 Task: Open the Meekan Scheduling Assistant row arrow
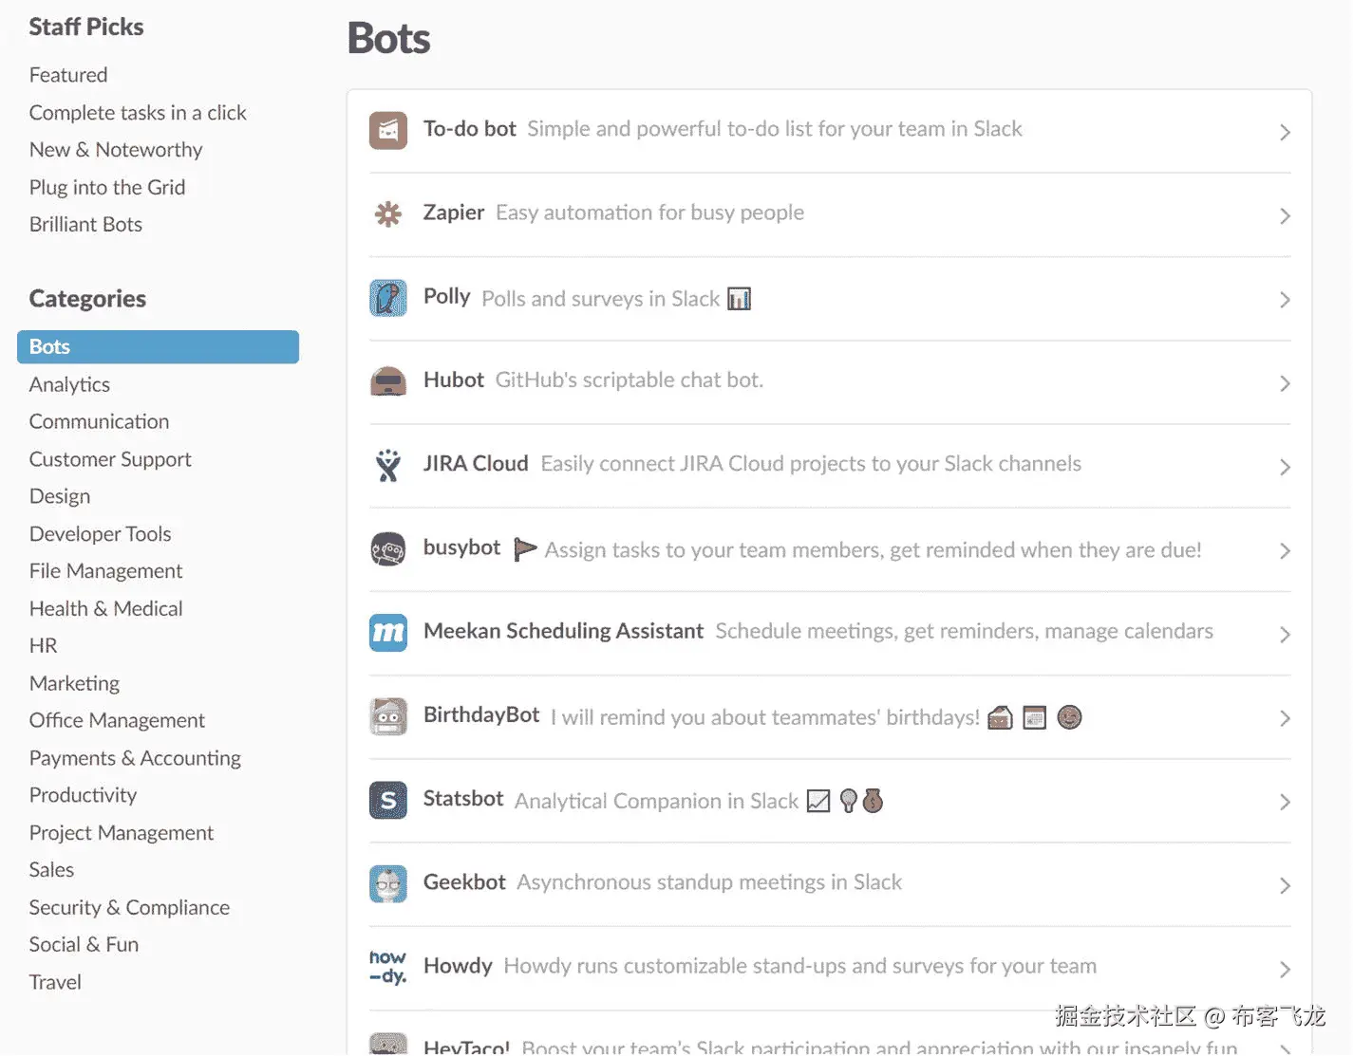(x=1284, y=634)
